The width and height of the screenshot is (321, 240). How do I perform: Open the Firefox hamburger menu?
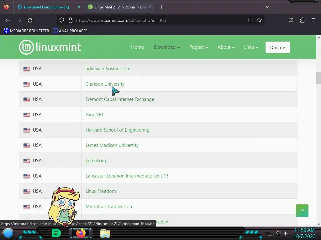[313, 20]
